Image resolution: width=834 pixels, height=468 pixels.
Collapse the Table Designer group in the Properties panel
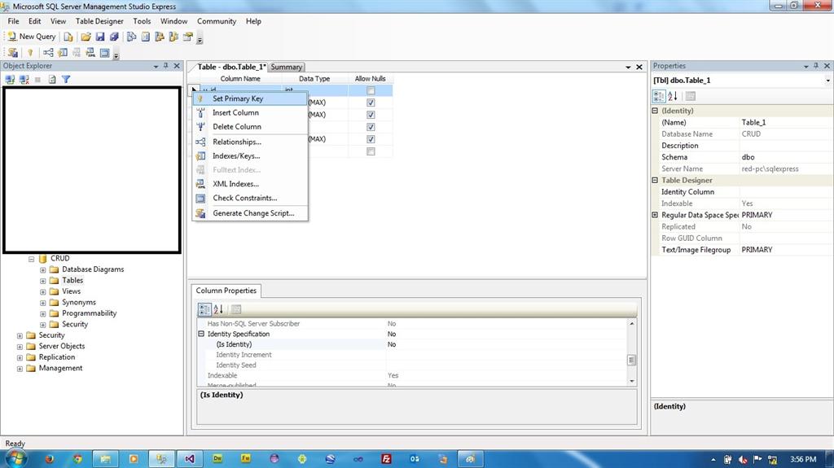[x=656, y=181]
